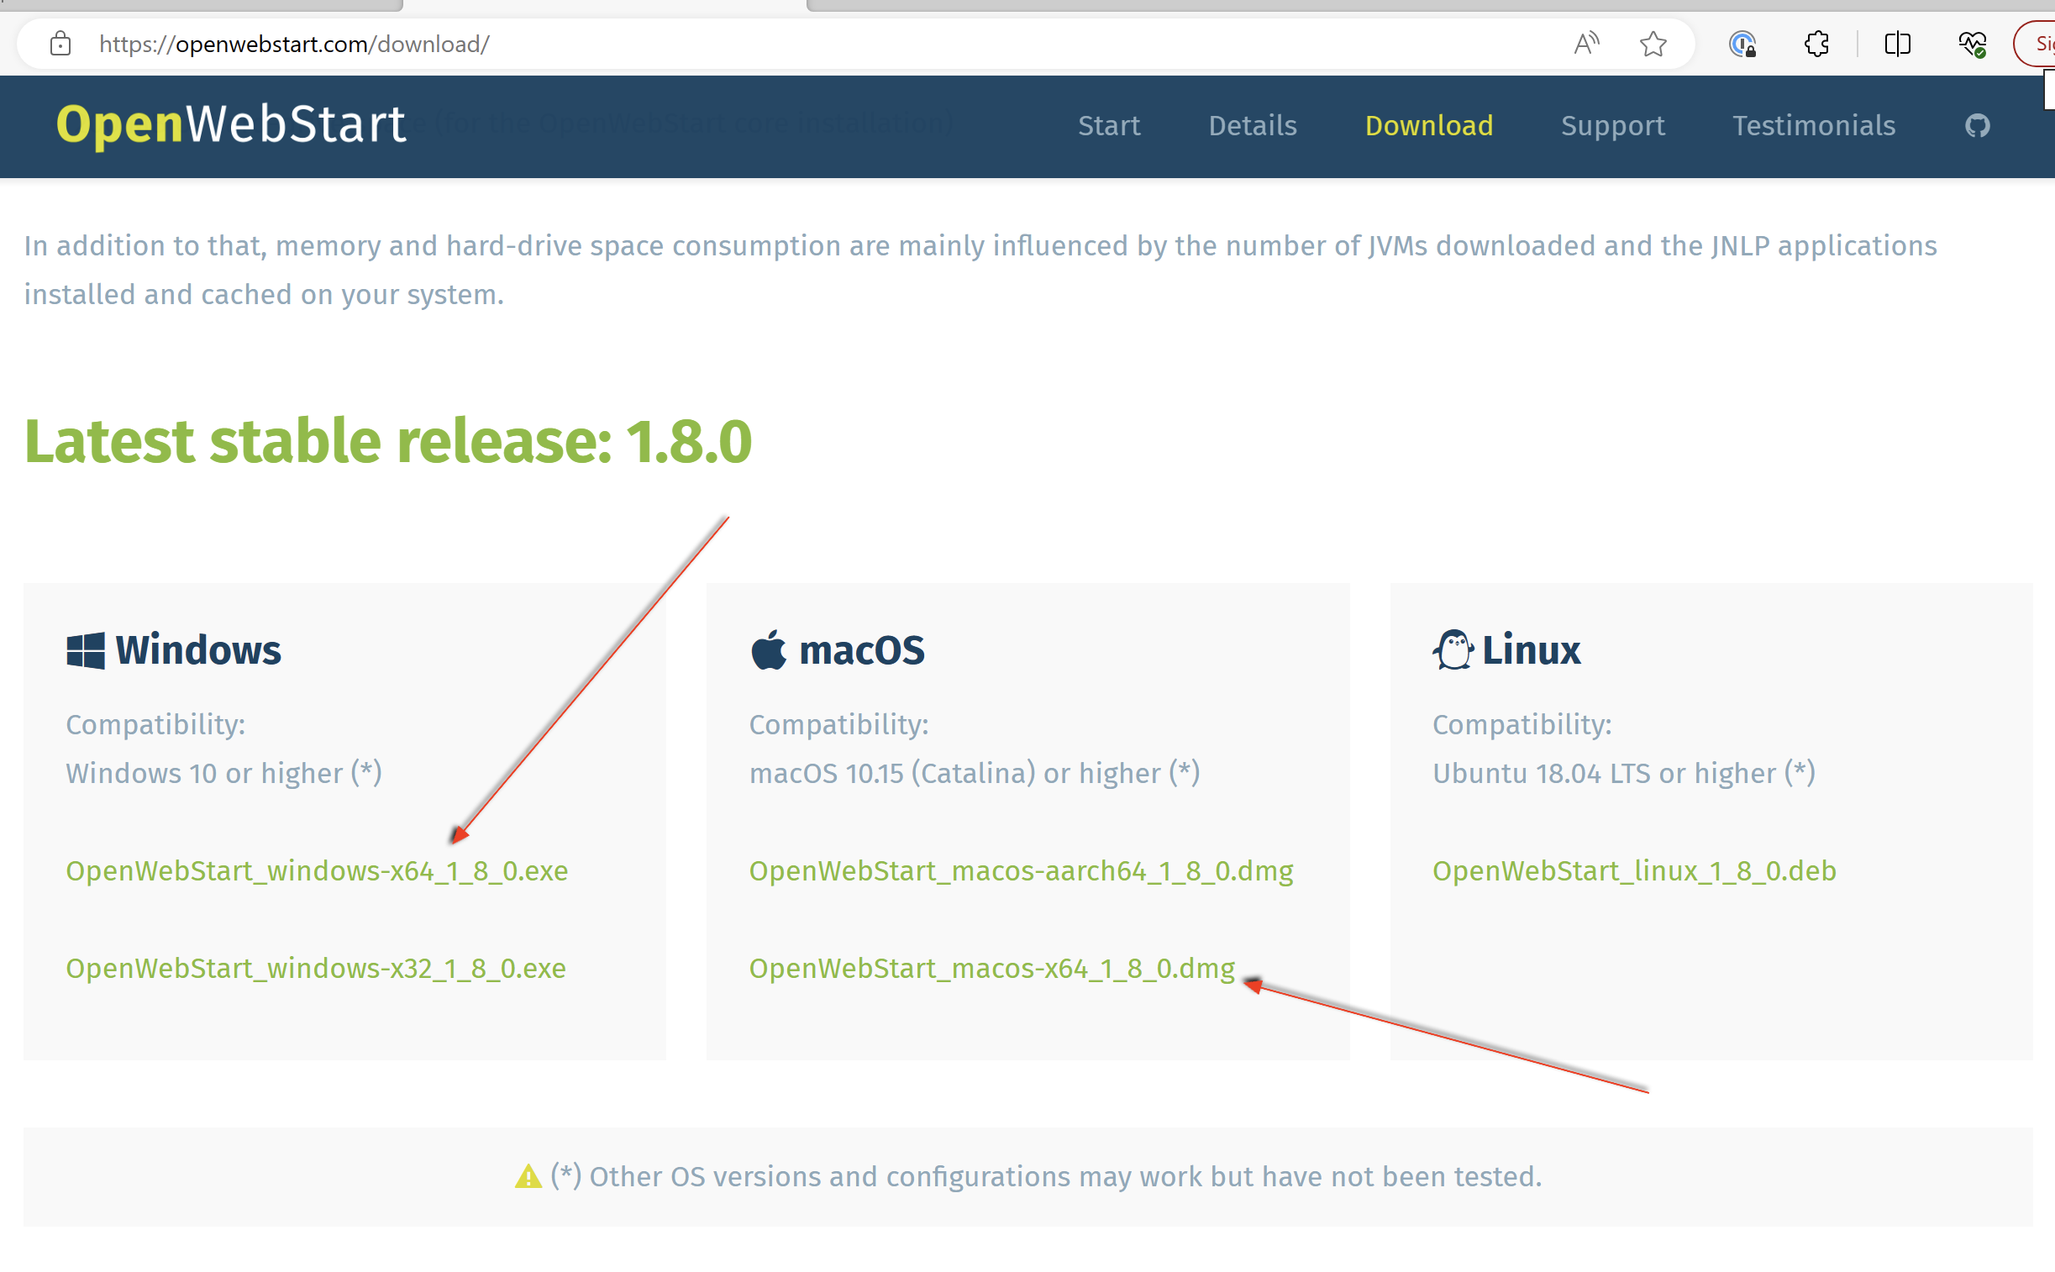2055x1272 pixels.
Task: Click the Windows logo icon
Action: 86,650
